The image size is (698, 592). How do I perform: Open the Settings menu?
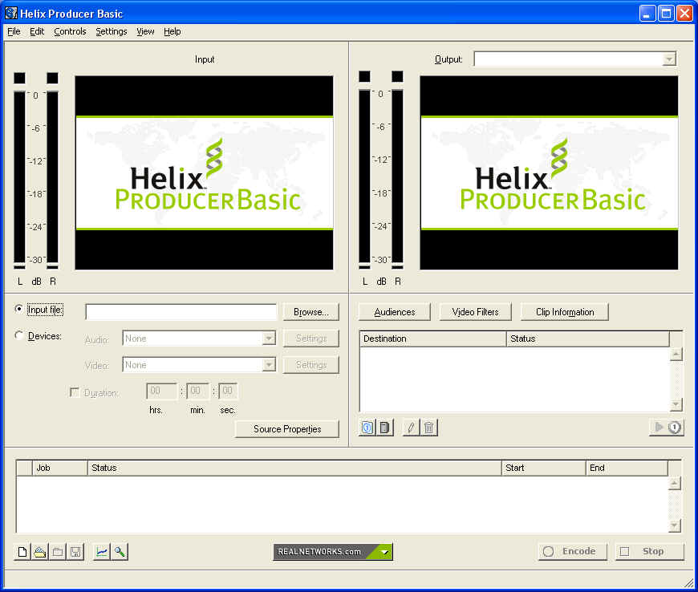click(x=111, y=32)
